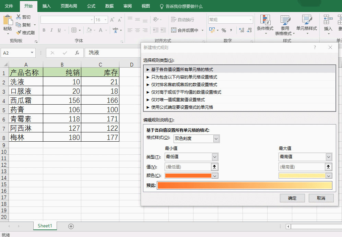Screen dimensions: 342x237
Task: Toggle Bold formatting
Action: (x=44, y=30)
